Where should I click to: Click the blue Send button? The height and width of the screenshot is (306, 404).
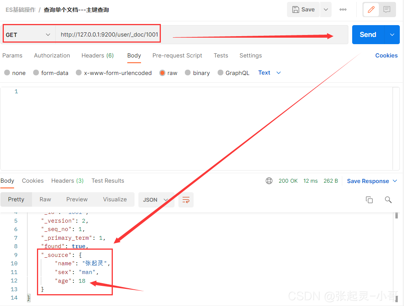368,35
